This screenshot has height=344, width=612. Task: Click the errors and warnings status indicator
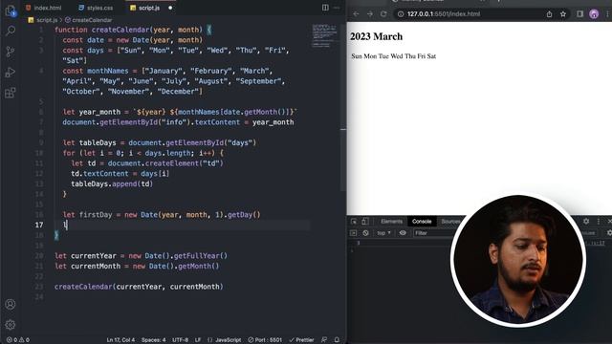(x=18, y=340)
